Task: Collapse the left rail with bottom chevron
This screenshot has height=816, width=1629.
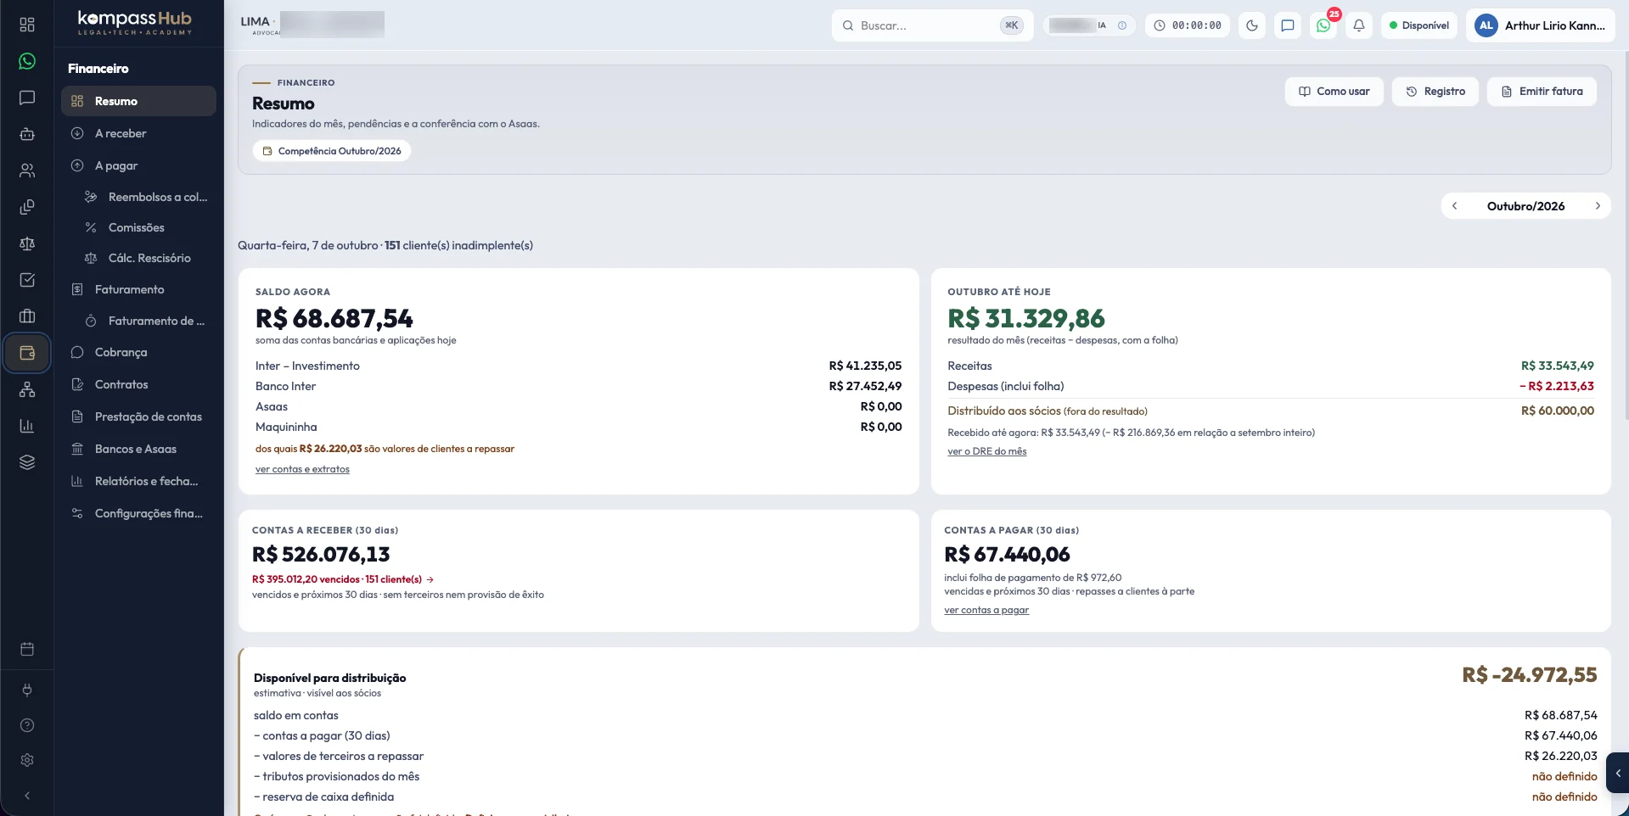Action: click(x=27, y=796)
